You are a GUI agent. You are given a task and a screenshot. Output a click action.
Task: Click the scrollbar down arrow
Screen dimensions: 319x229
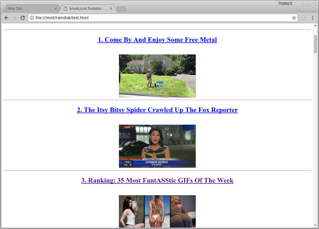(x=315, y=225)
